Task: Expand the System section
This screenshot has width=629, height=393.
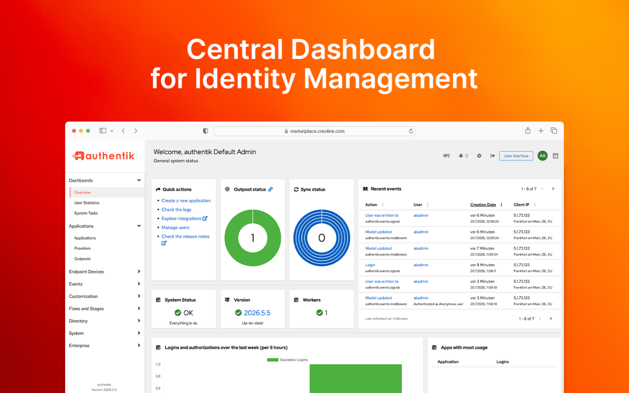Action: pyautogui.click(x=139, y=333)
